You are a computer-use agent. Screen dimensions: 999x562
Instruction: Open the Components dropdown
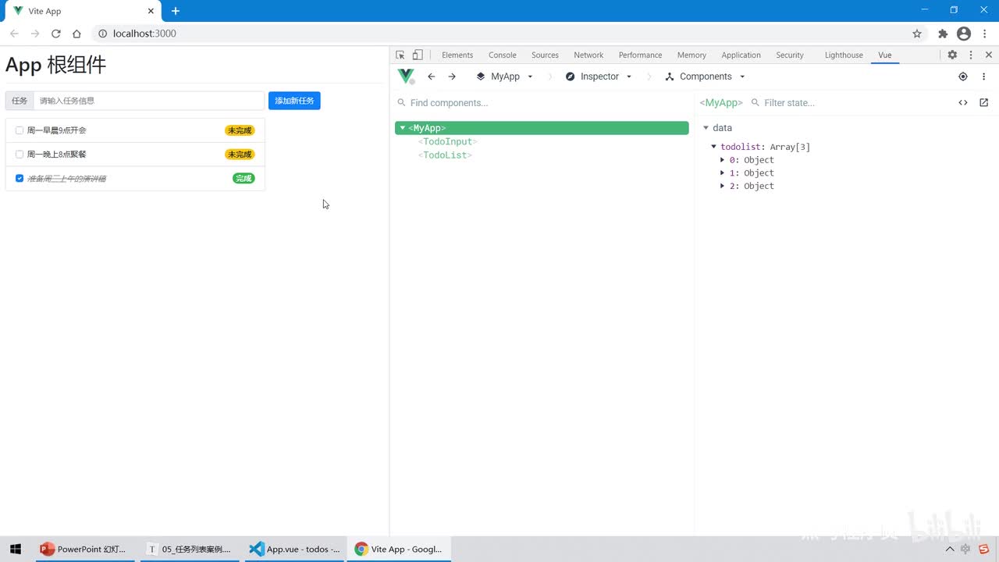coord(706,76)
